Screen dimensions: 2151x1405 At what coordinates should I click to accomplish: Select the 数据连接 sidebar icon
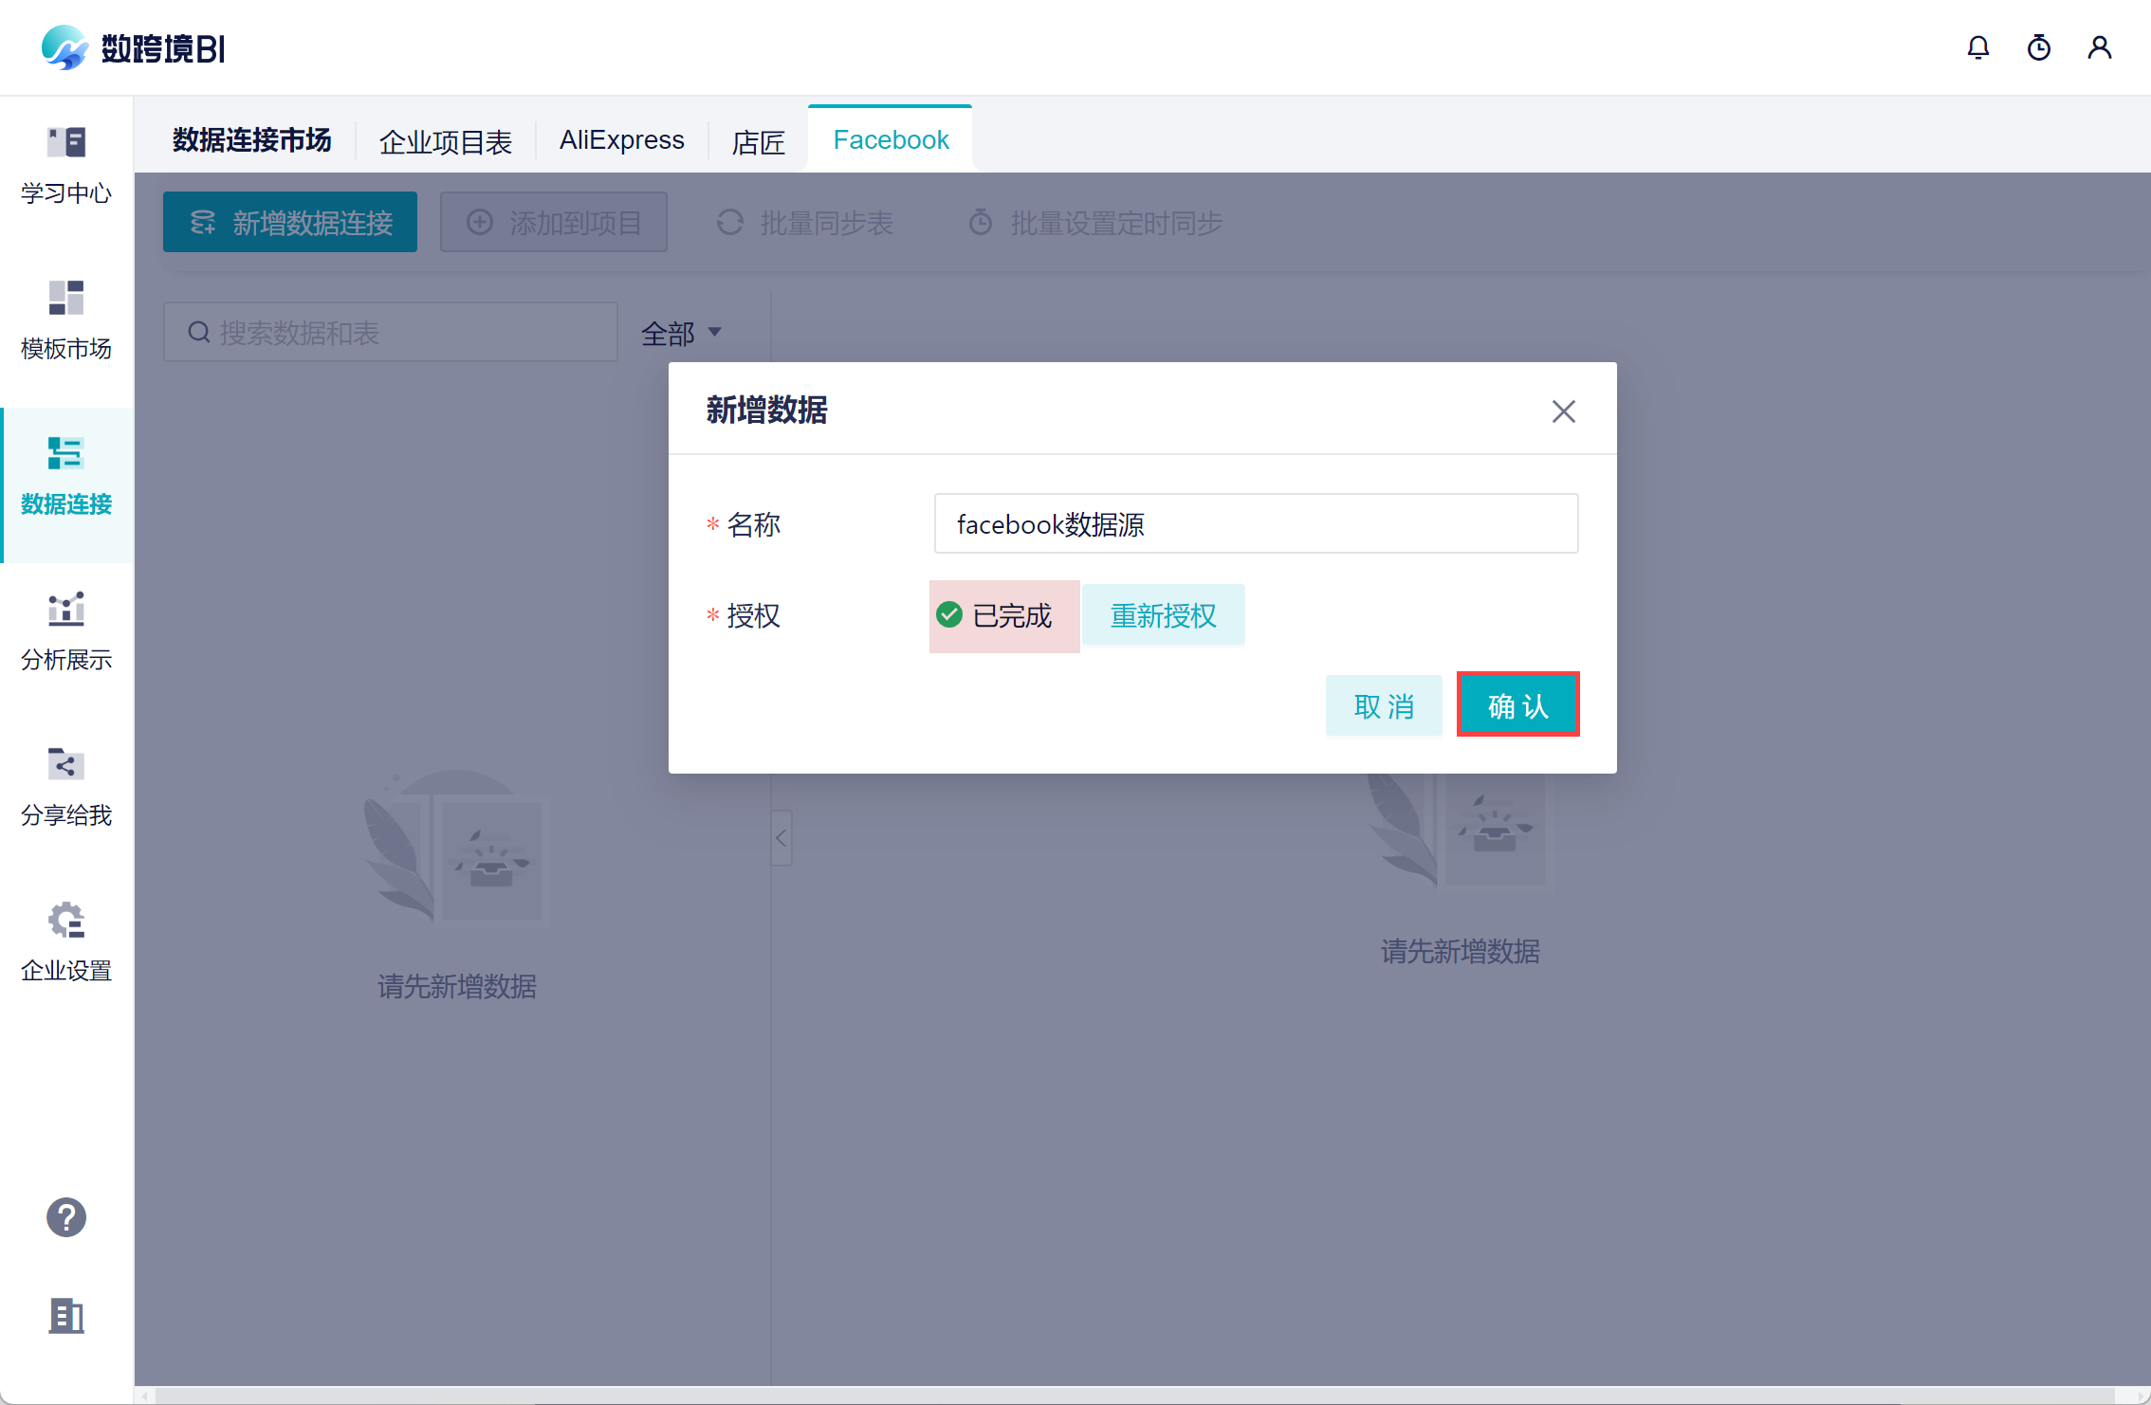click(x=65, y=454)
